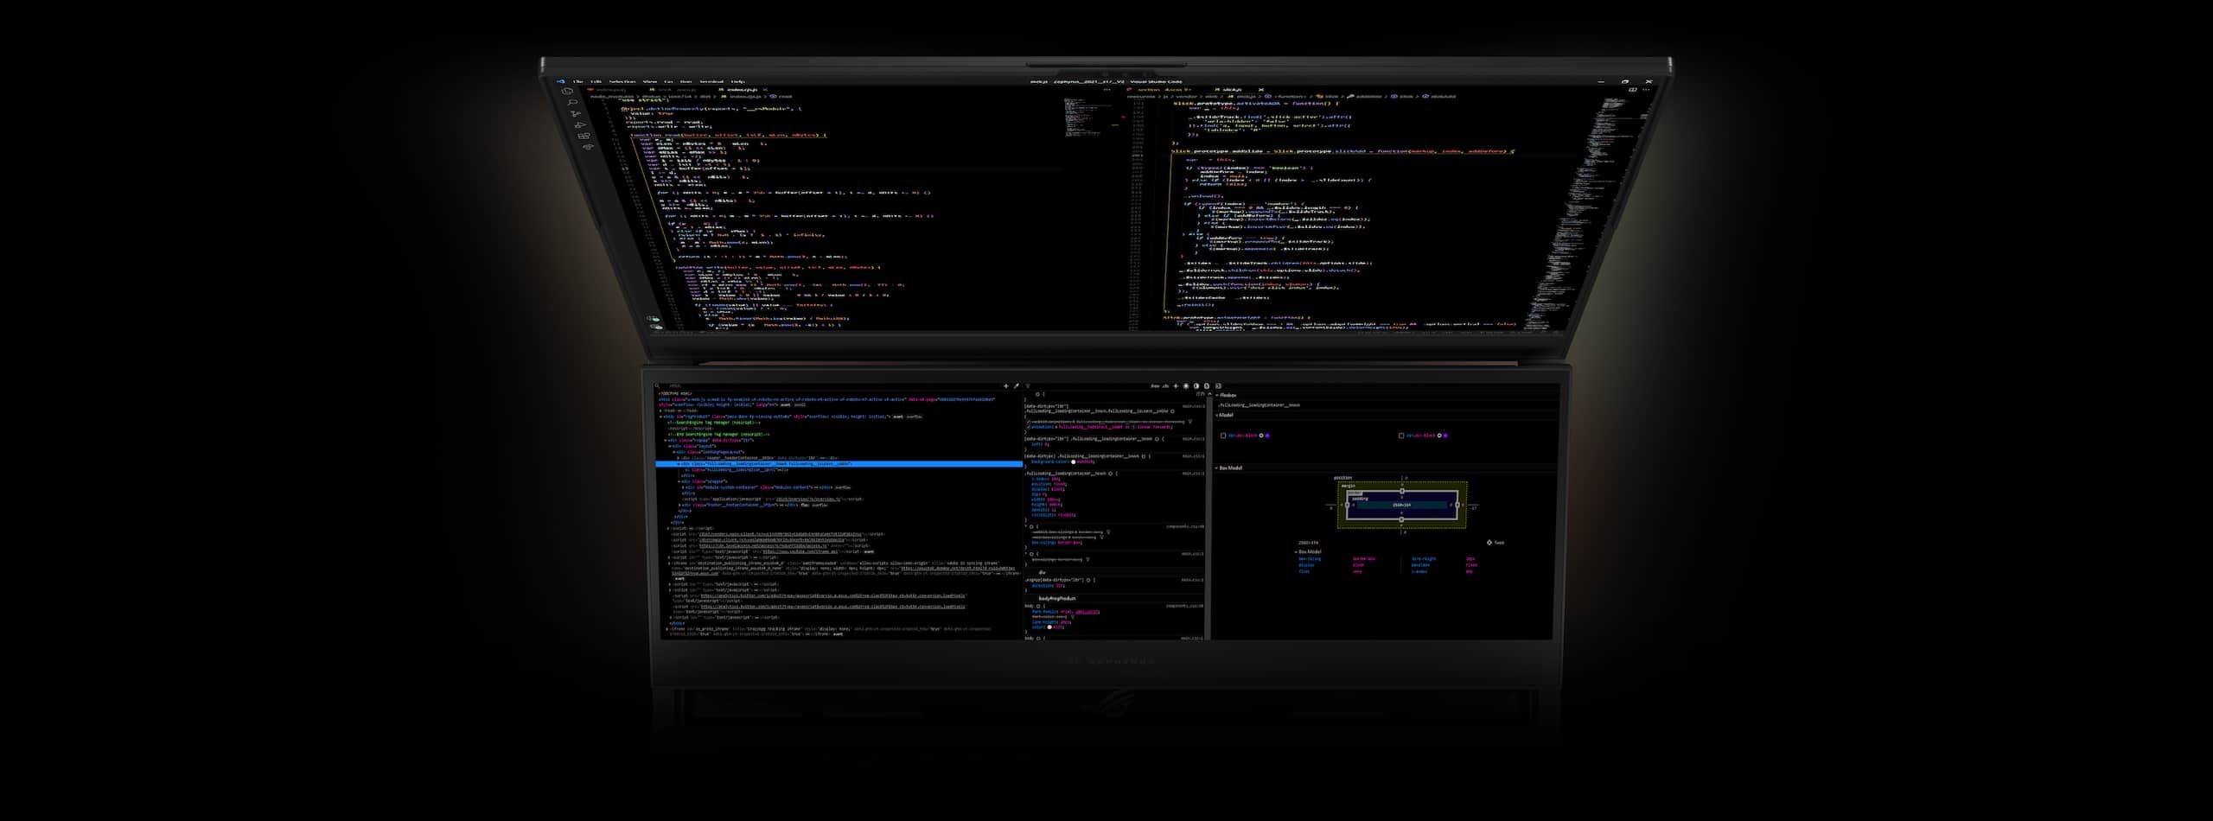Screen dimensions: 2213x821
Task: Open the View menu in VS Code
Action: point(650,81)
